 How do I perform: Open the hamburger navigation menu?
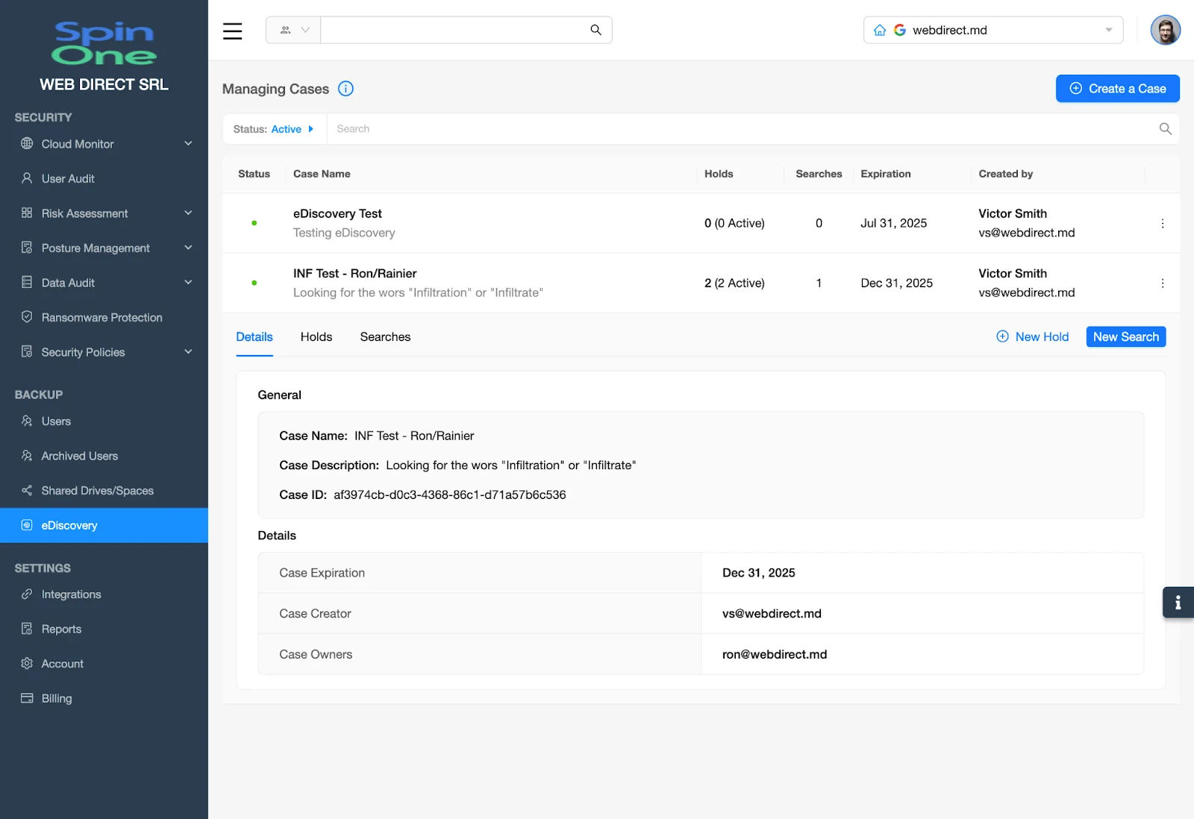click(x=232, y=31)
